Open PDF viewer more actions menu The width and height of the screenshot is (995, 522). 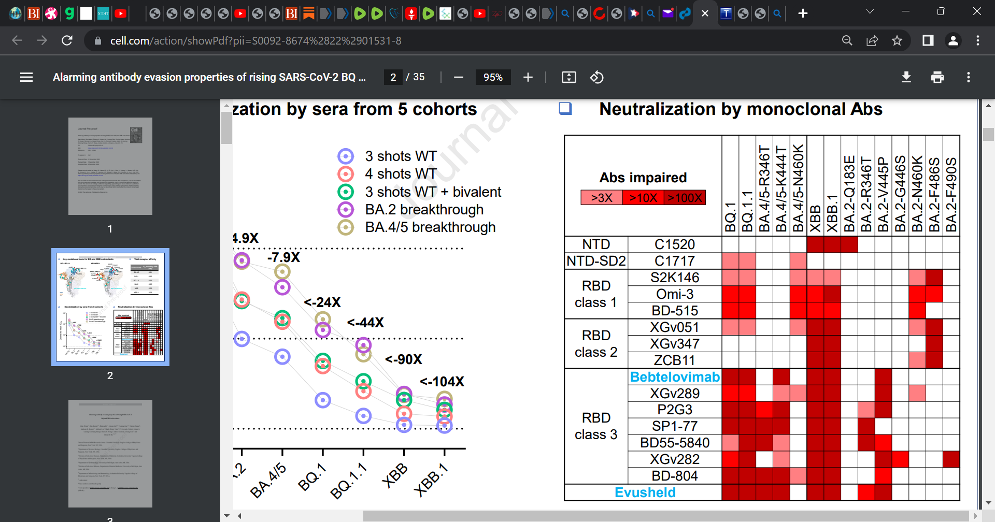(968, 77)
